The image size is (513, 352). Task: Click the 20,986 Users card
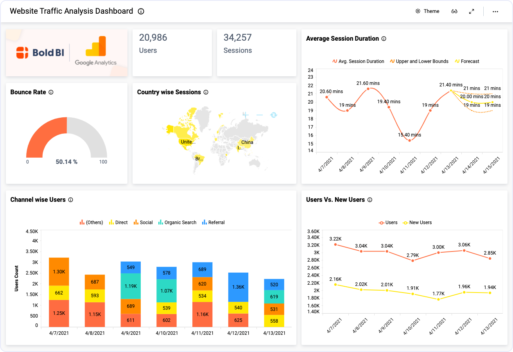pos(172,53)
